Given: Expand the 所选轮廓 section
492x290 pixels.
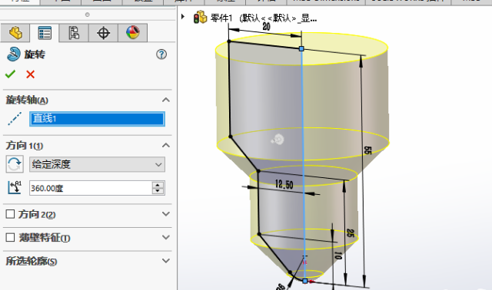Looking at the screenshot, I should 166,261.
